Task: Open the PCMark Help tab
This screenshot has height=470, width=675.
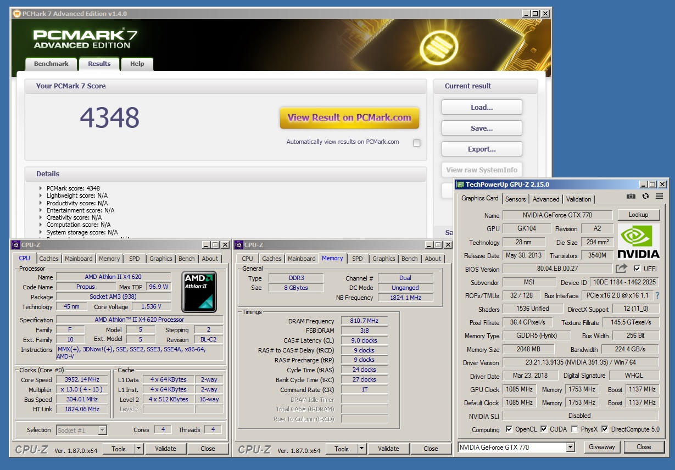Action: coord(137,64)
